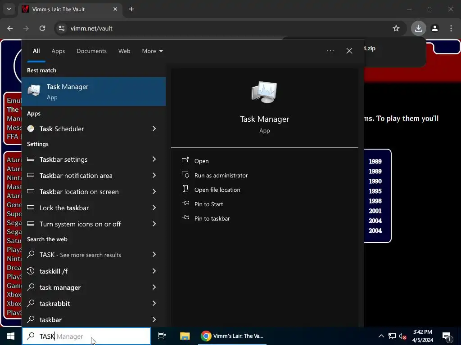Select the Documents search tab

(x=91, y=51)
